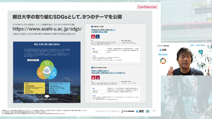Click the GOALS logo in the speaker video
The image size is (212, 119).
tap(201, 45)
